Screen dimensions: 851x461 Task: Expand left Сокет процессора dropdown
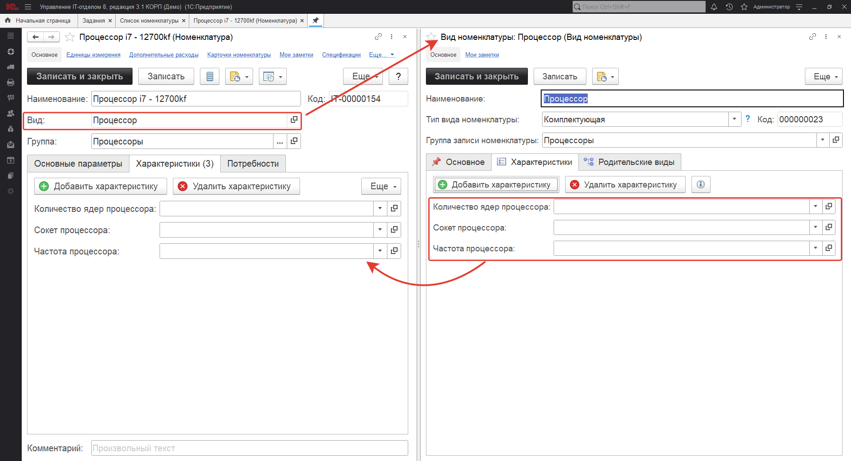click(380, 230)
